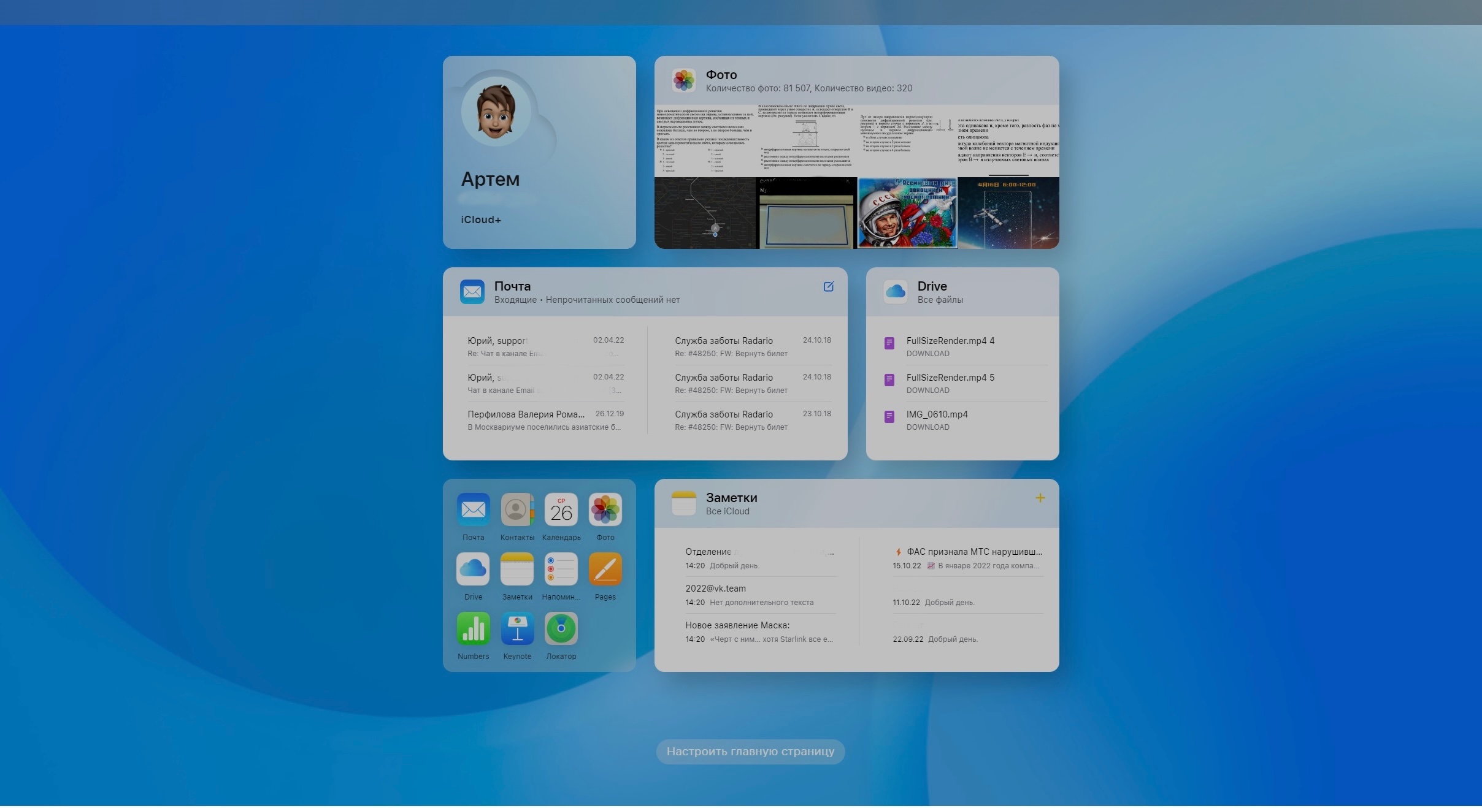Open Drive icon in the app grid
The image size is (1482, 808).
[473, 570]
